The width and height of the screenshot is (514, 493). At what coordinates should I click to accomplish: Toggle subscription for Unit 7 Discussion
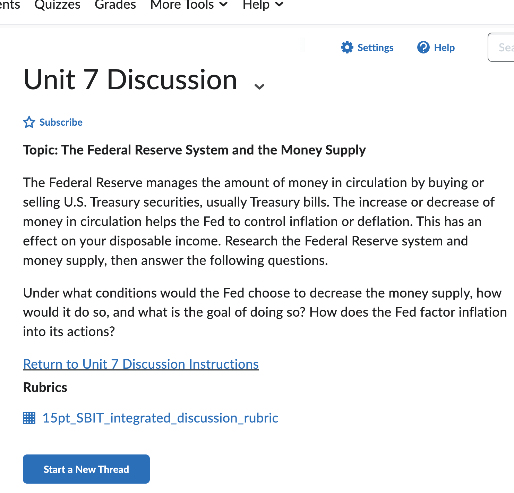[53, 122]
